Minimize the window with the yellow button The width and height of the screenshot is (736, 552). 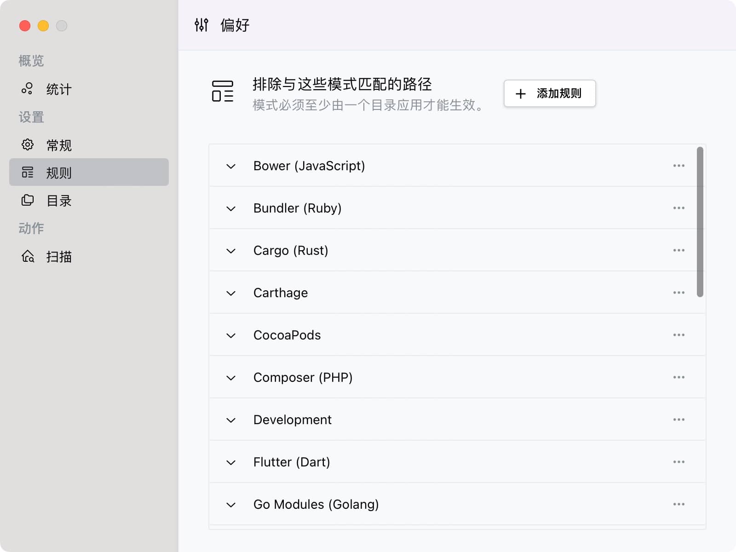[x=43, y=26]
